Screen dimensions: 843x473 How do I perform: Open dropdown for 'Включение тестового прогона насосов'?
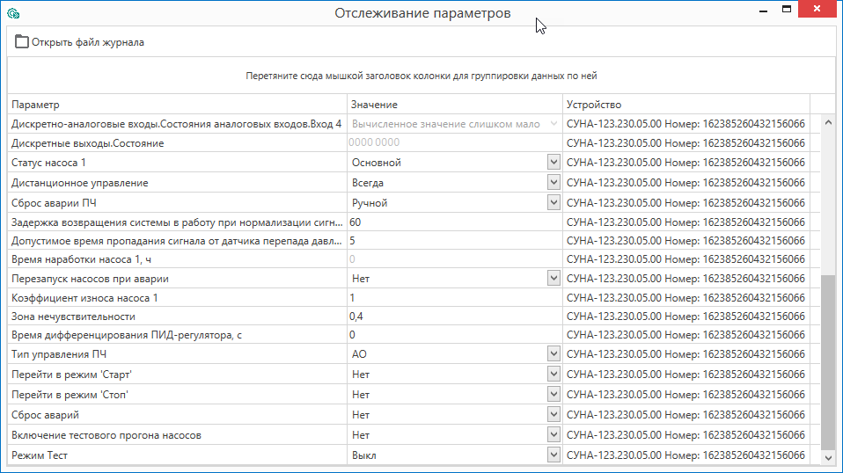553,435
